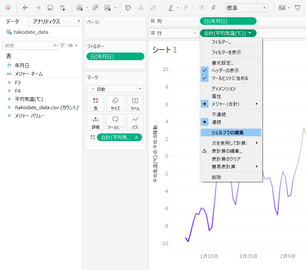
Task: Choose 書式設定... menu entry
Action: click(231, 63)
